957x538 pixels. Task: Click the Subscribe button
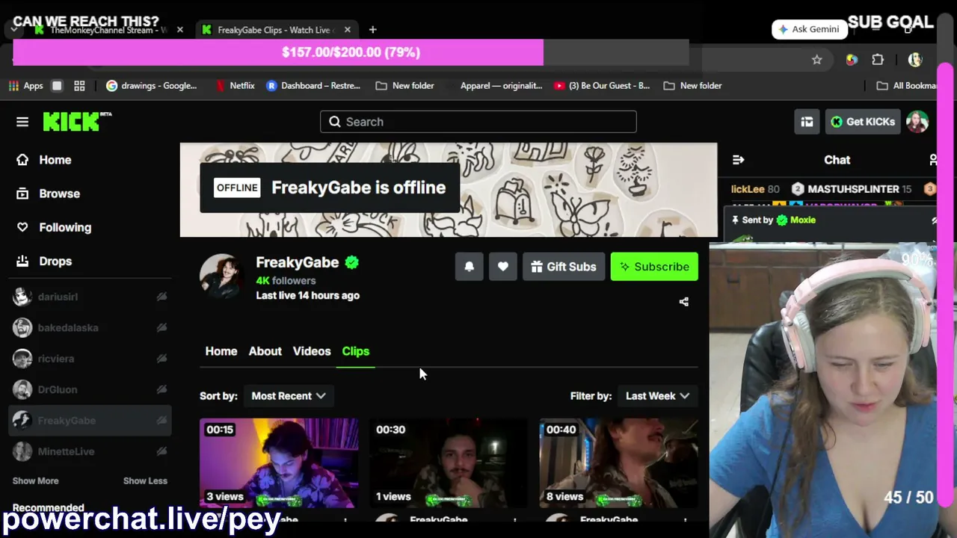(654, 267)
